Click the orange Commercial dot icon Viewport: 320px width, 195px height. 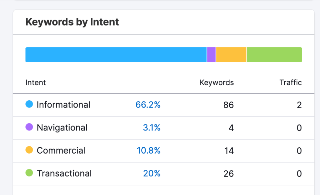(x=29, y=150)
